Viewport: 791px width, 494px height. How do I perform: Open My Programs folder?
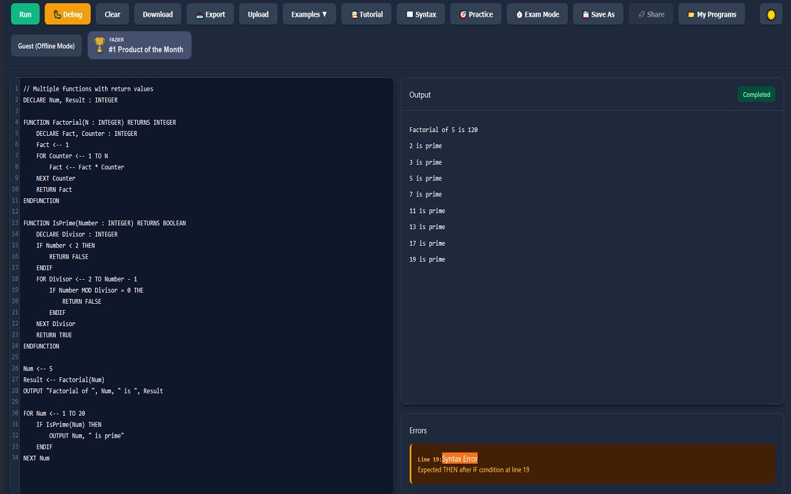(712, 14)
